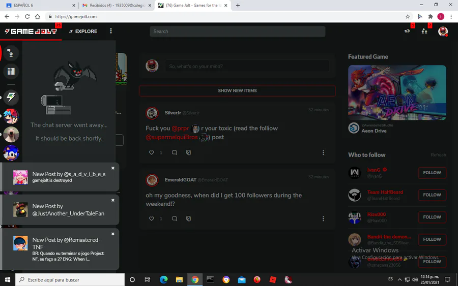Open the Riax000 profile link
This screenshot has height=286, width=458.
click(376, 214)
